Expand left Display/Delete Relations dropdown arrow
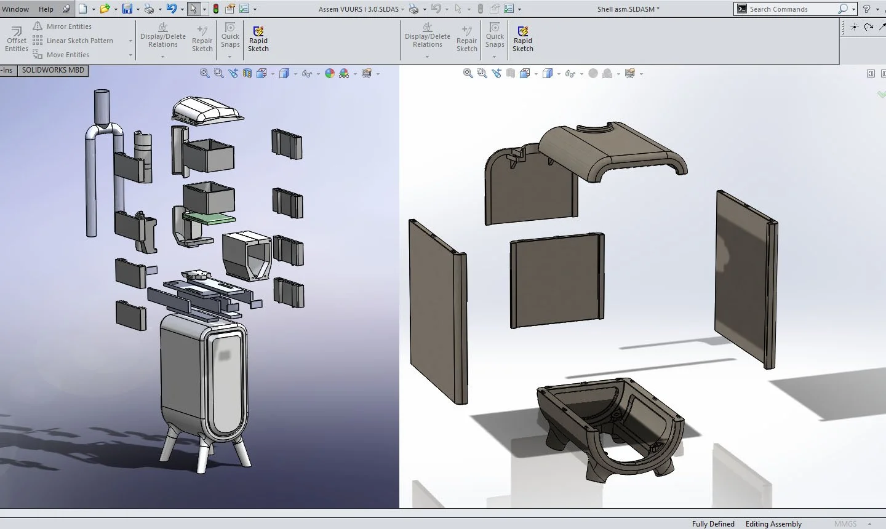The width and height of the screenshot is (886, 529). click(x=162, y=57)
